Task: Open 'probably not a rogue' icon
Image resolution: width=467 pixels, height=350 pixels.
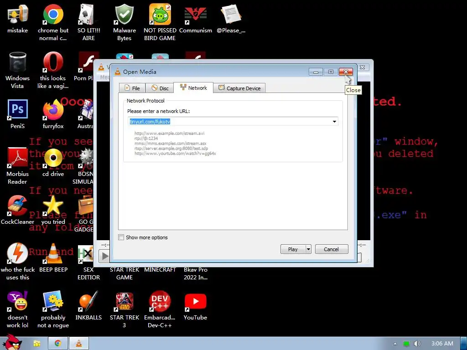Action: coord(53,309)
